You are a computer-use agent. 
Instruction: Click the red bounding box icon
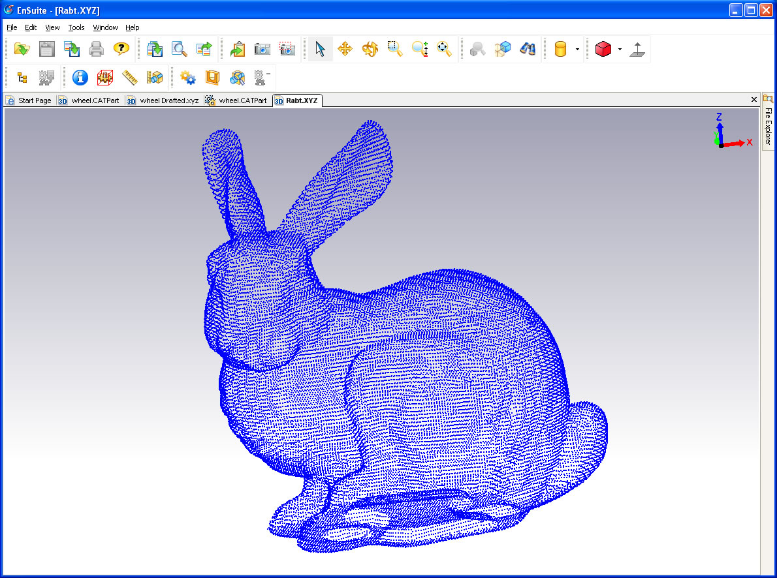coord(105,78)
